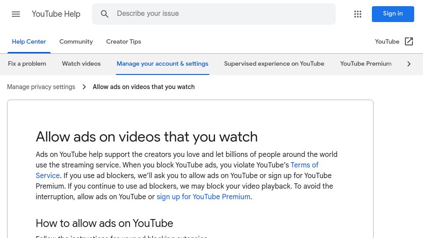
Task: Open the hamburger main menu
Action: pos(16,14)
